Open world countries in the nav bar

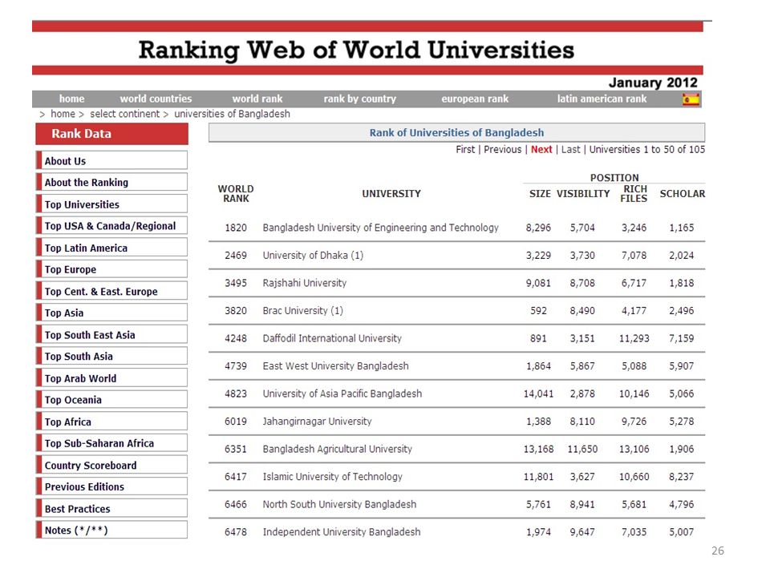click(156, 99)
